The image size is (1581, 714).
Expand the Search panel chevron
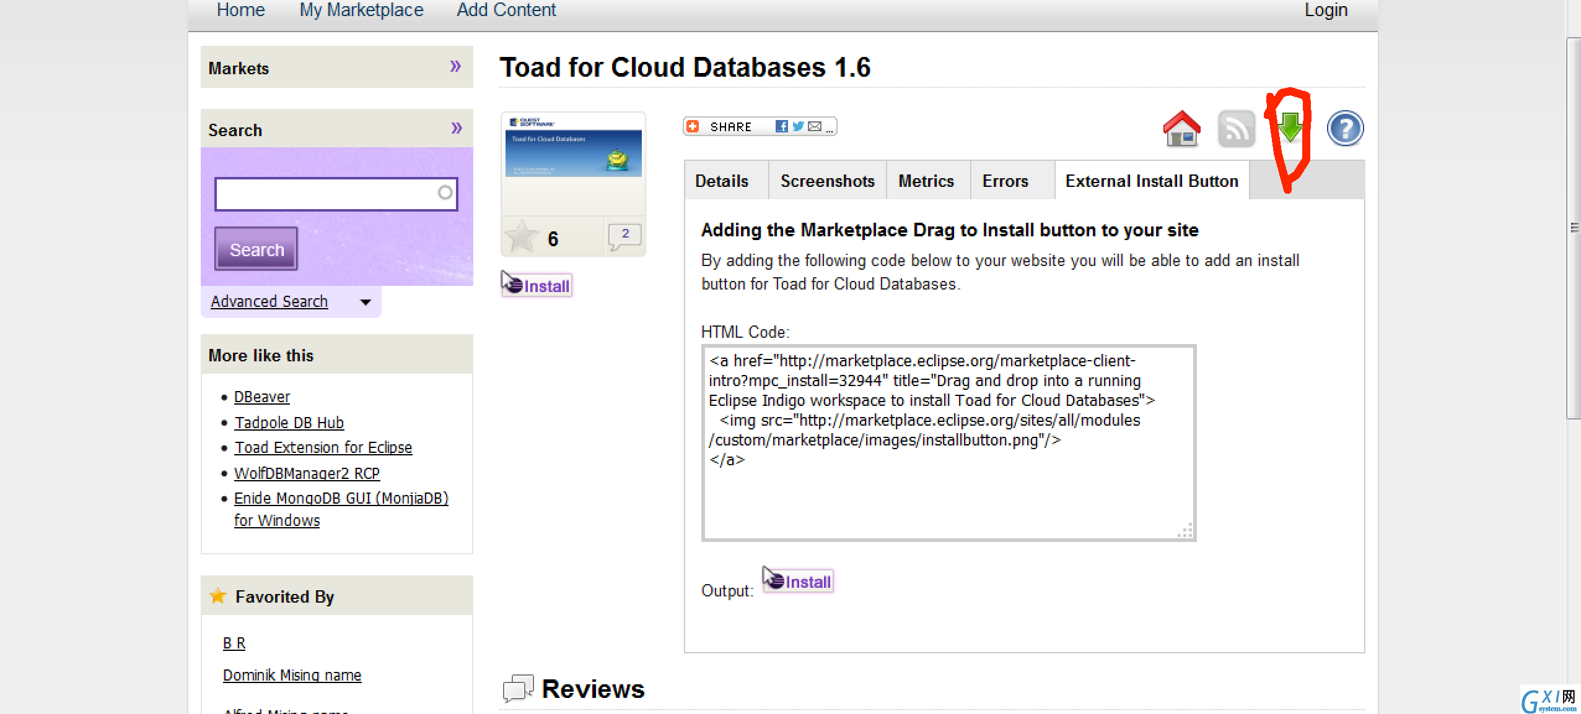point(457,128)
